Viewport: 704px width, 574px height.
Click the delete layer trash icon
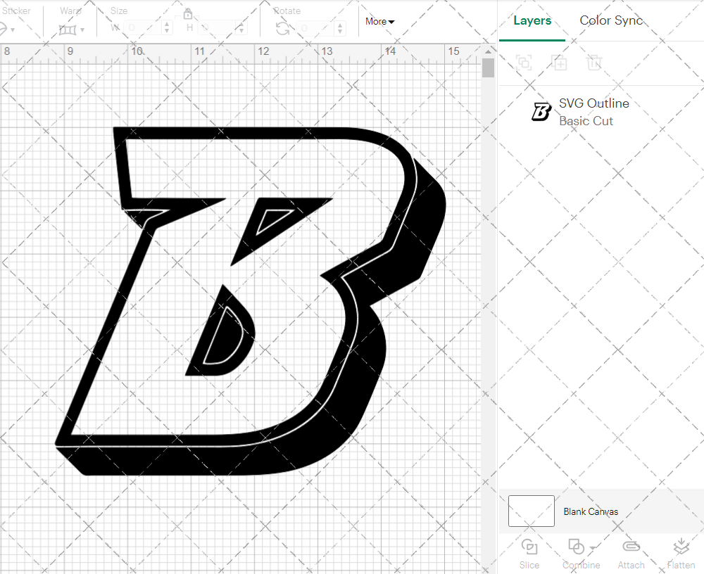(x=595, y=63)
